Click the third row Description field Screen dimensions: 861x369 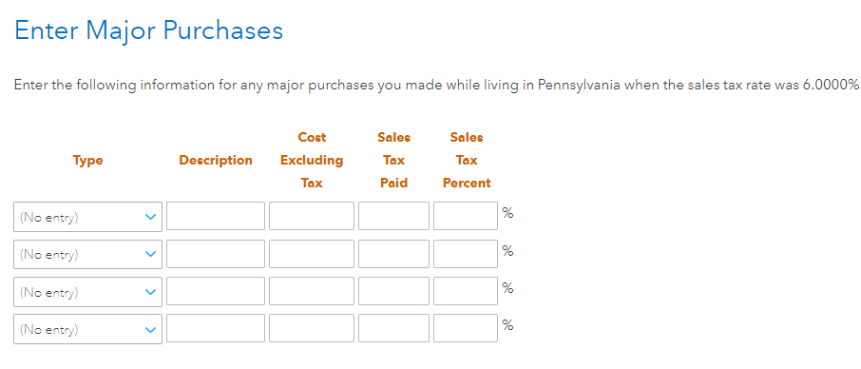[x=216, y=291]
